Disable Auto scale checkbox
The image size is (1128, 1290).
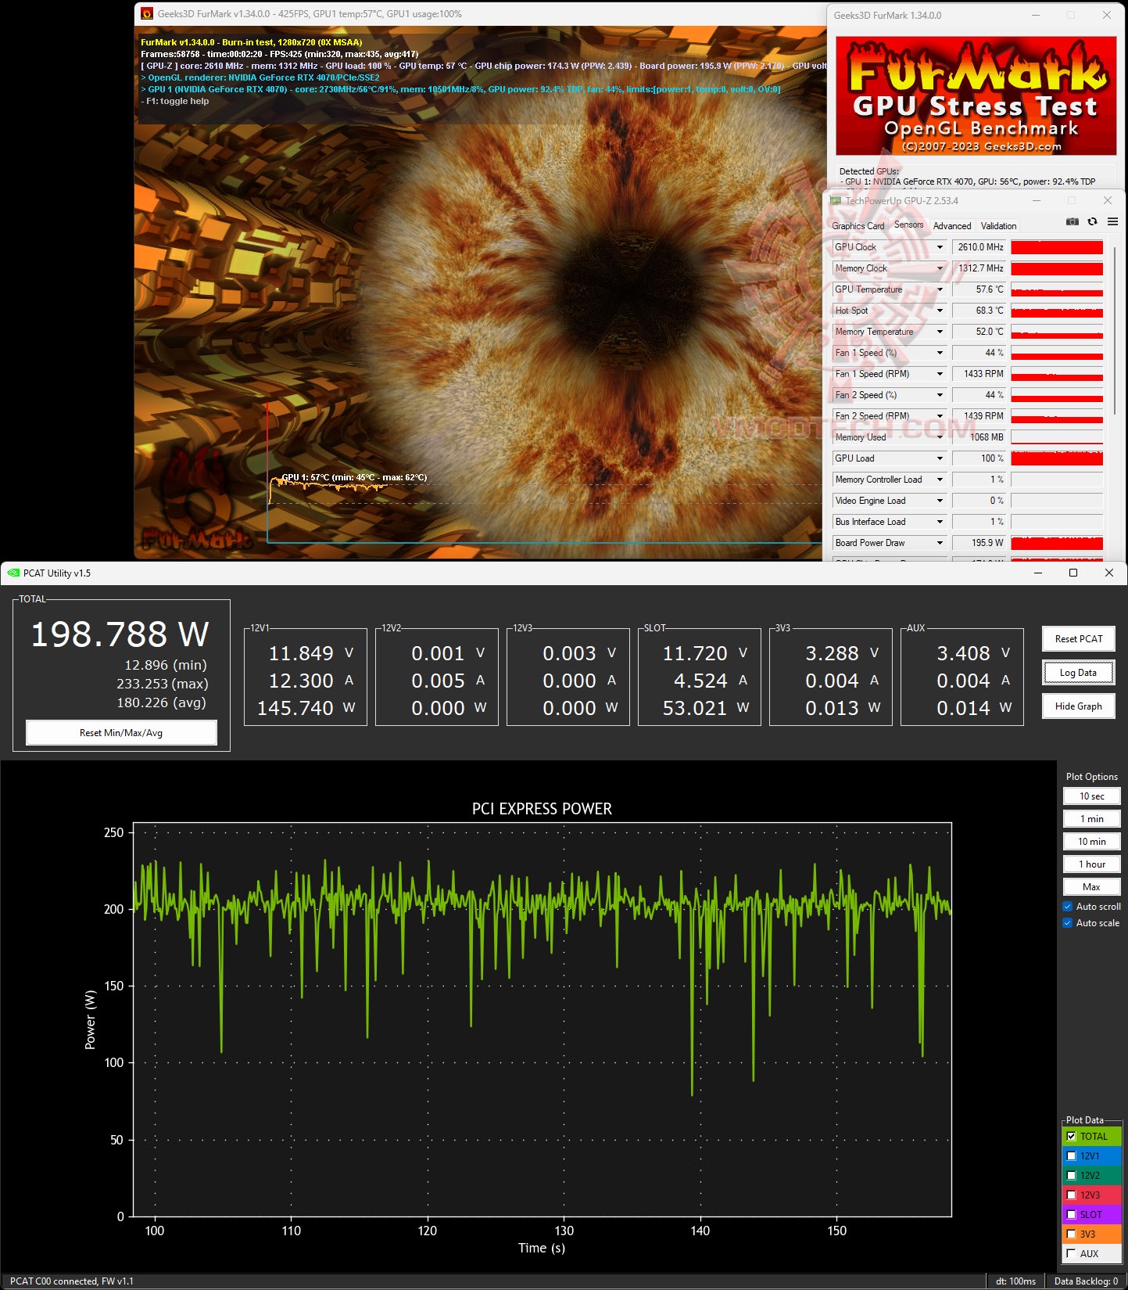(1068, 923)
